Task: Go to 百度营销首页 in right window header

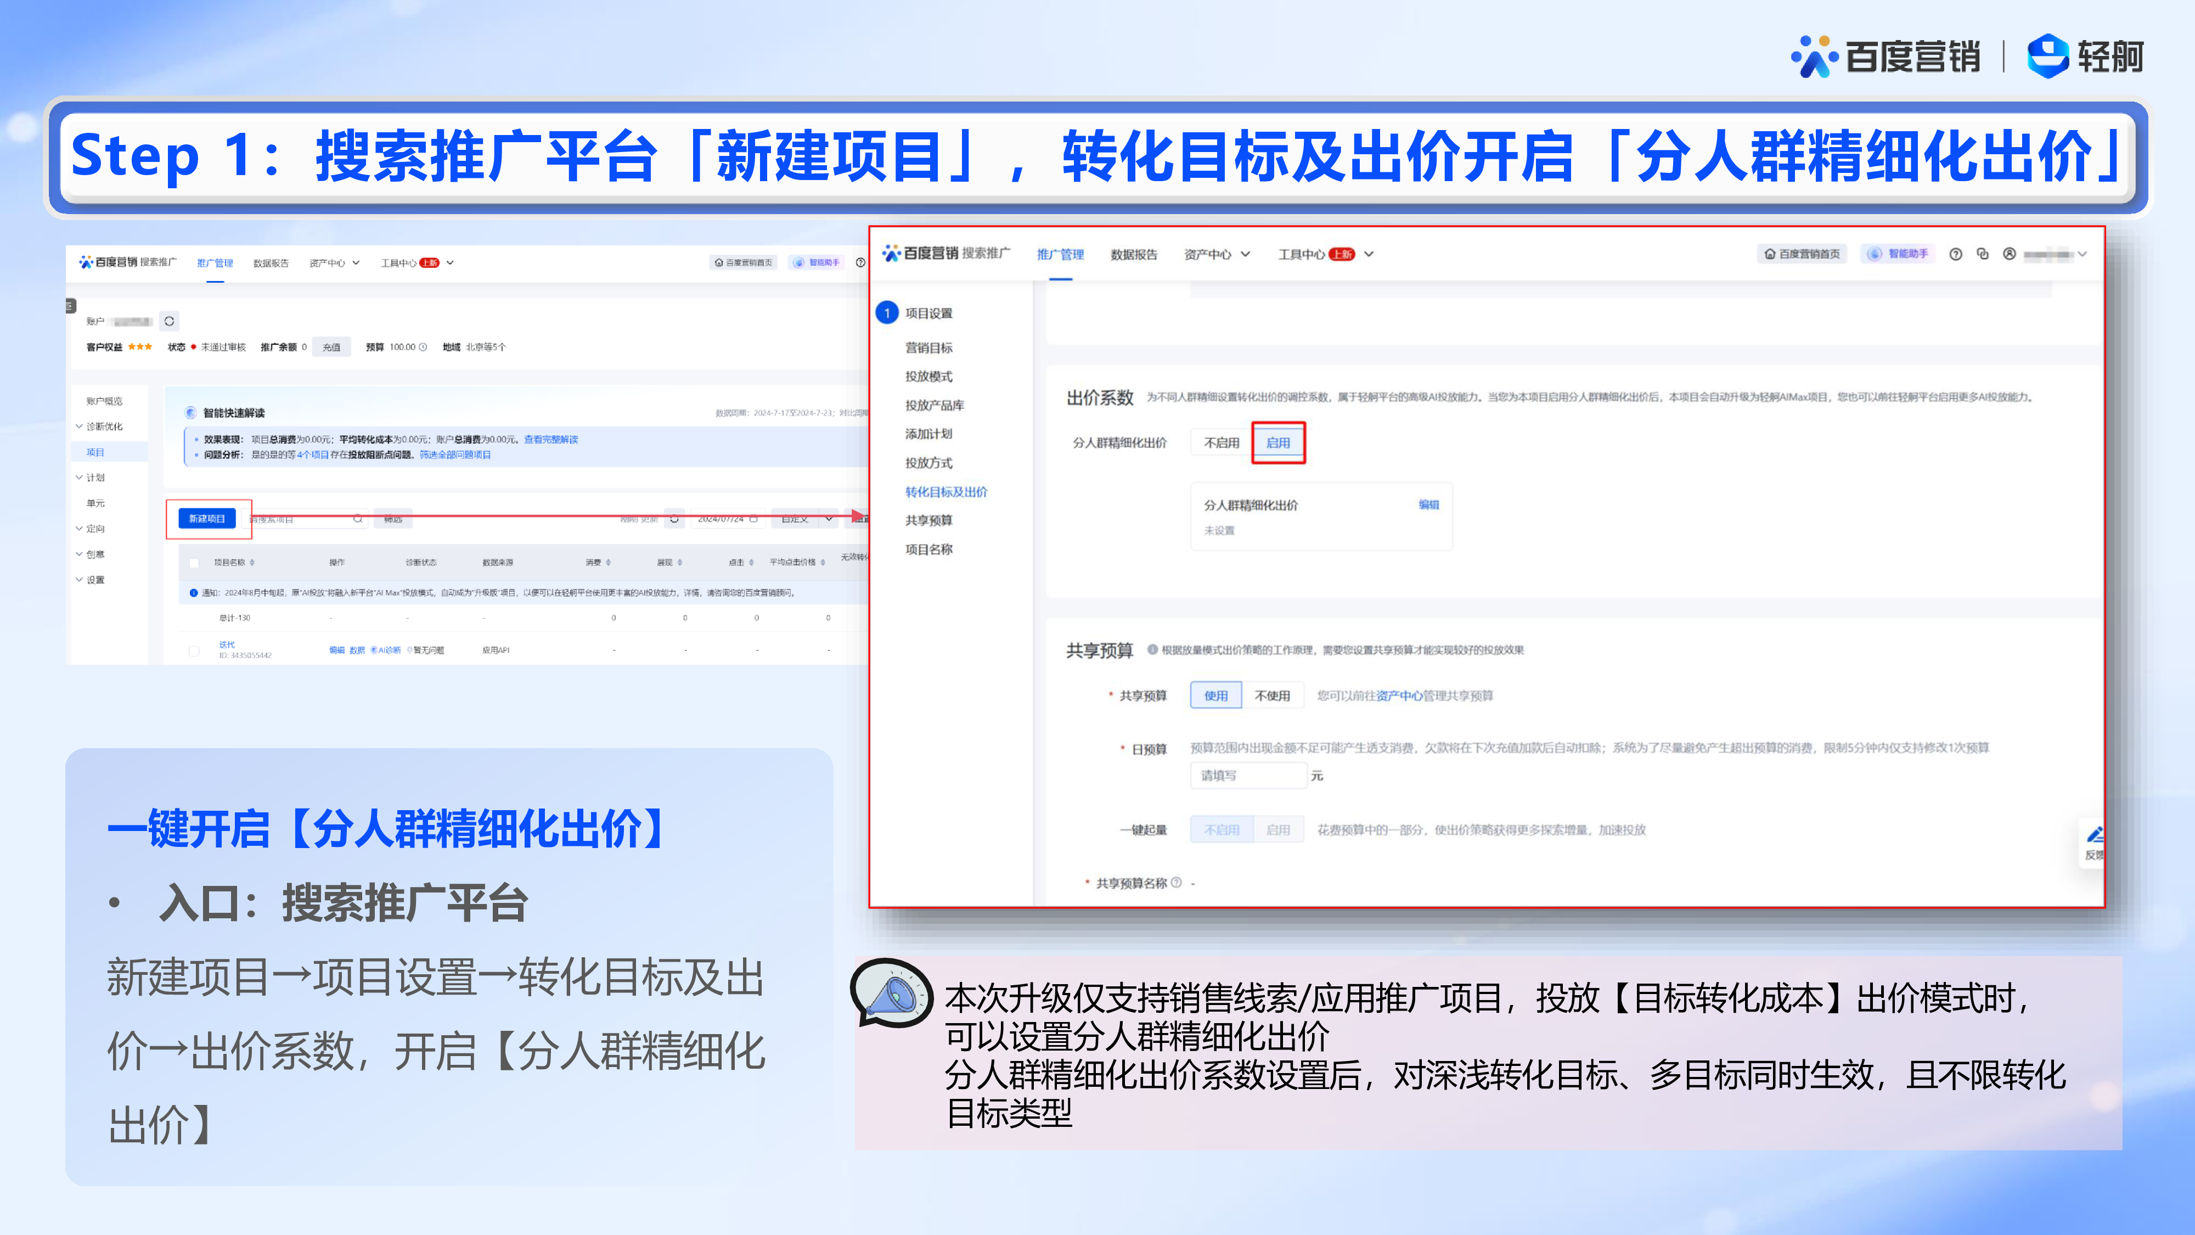Action: coord(1802,254)
